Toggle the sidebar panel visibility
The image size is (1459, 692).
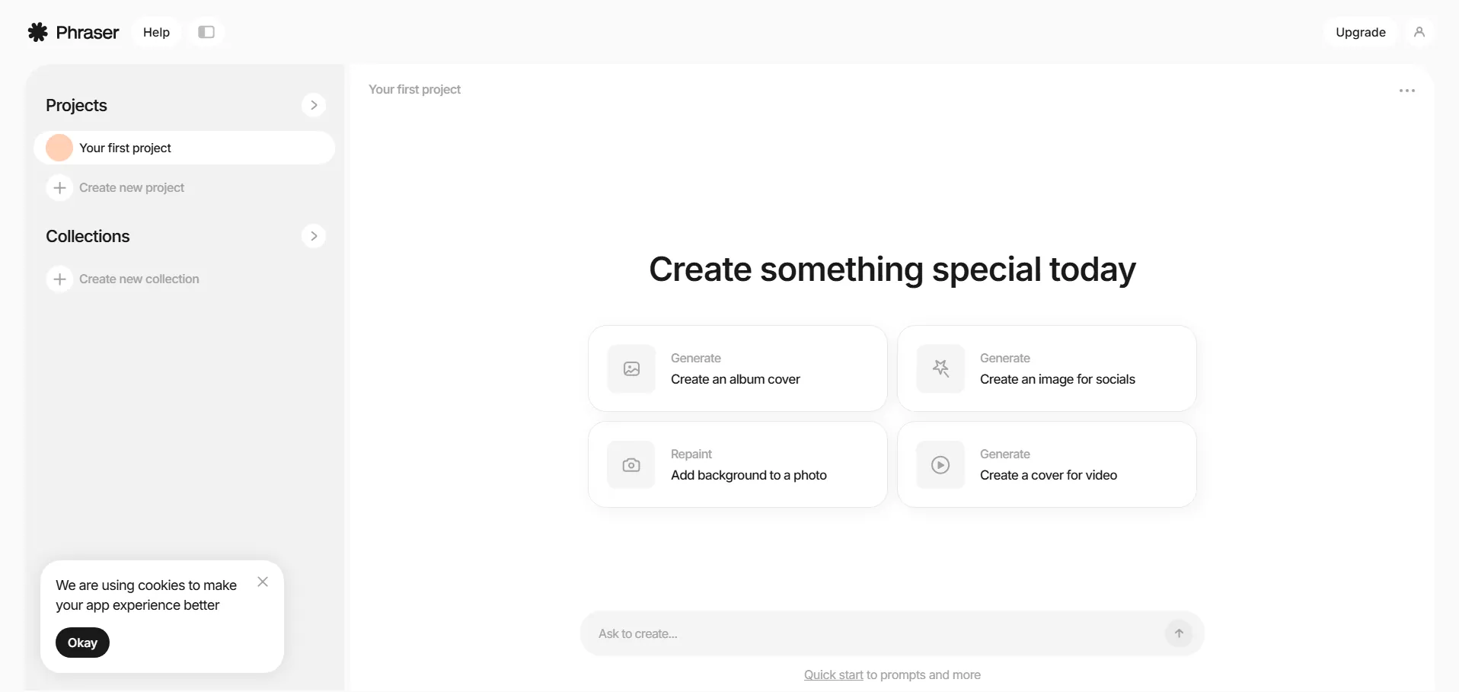coord(206,32)
